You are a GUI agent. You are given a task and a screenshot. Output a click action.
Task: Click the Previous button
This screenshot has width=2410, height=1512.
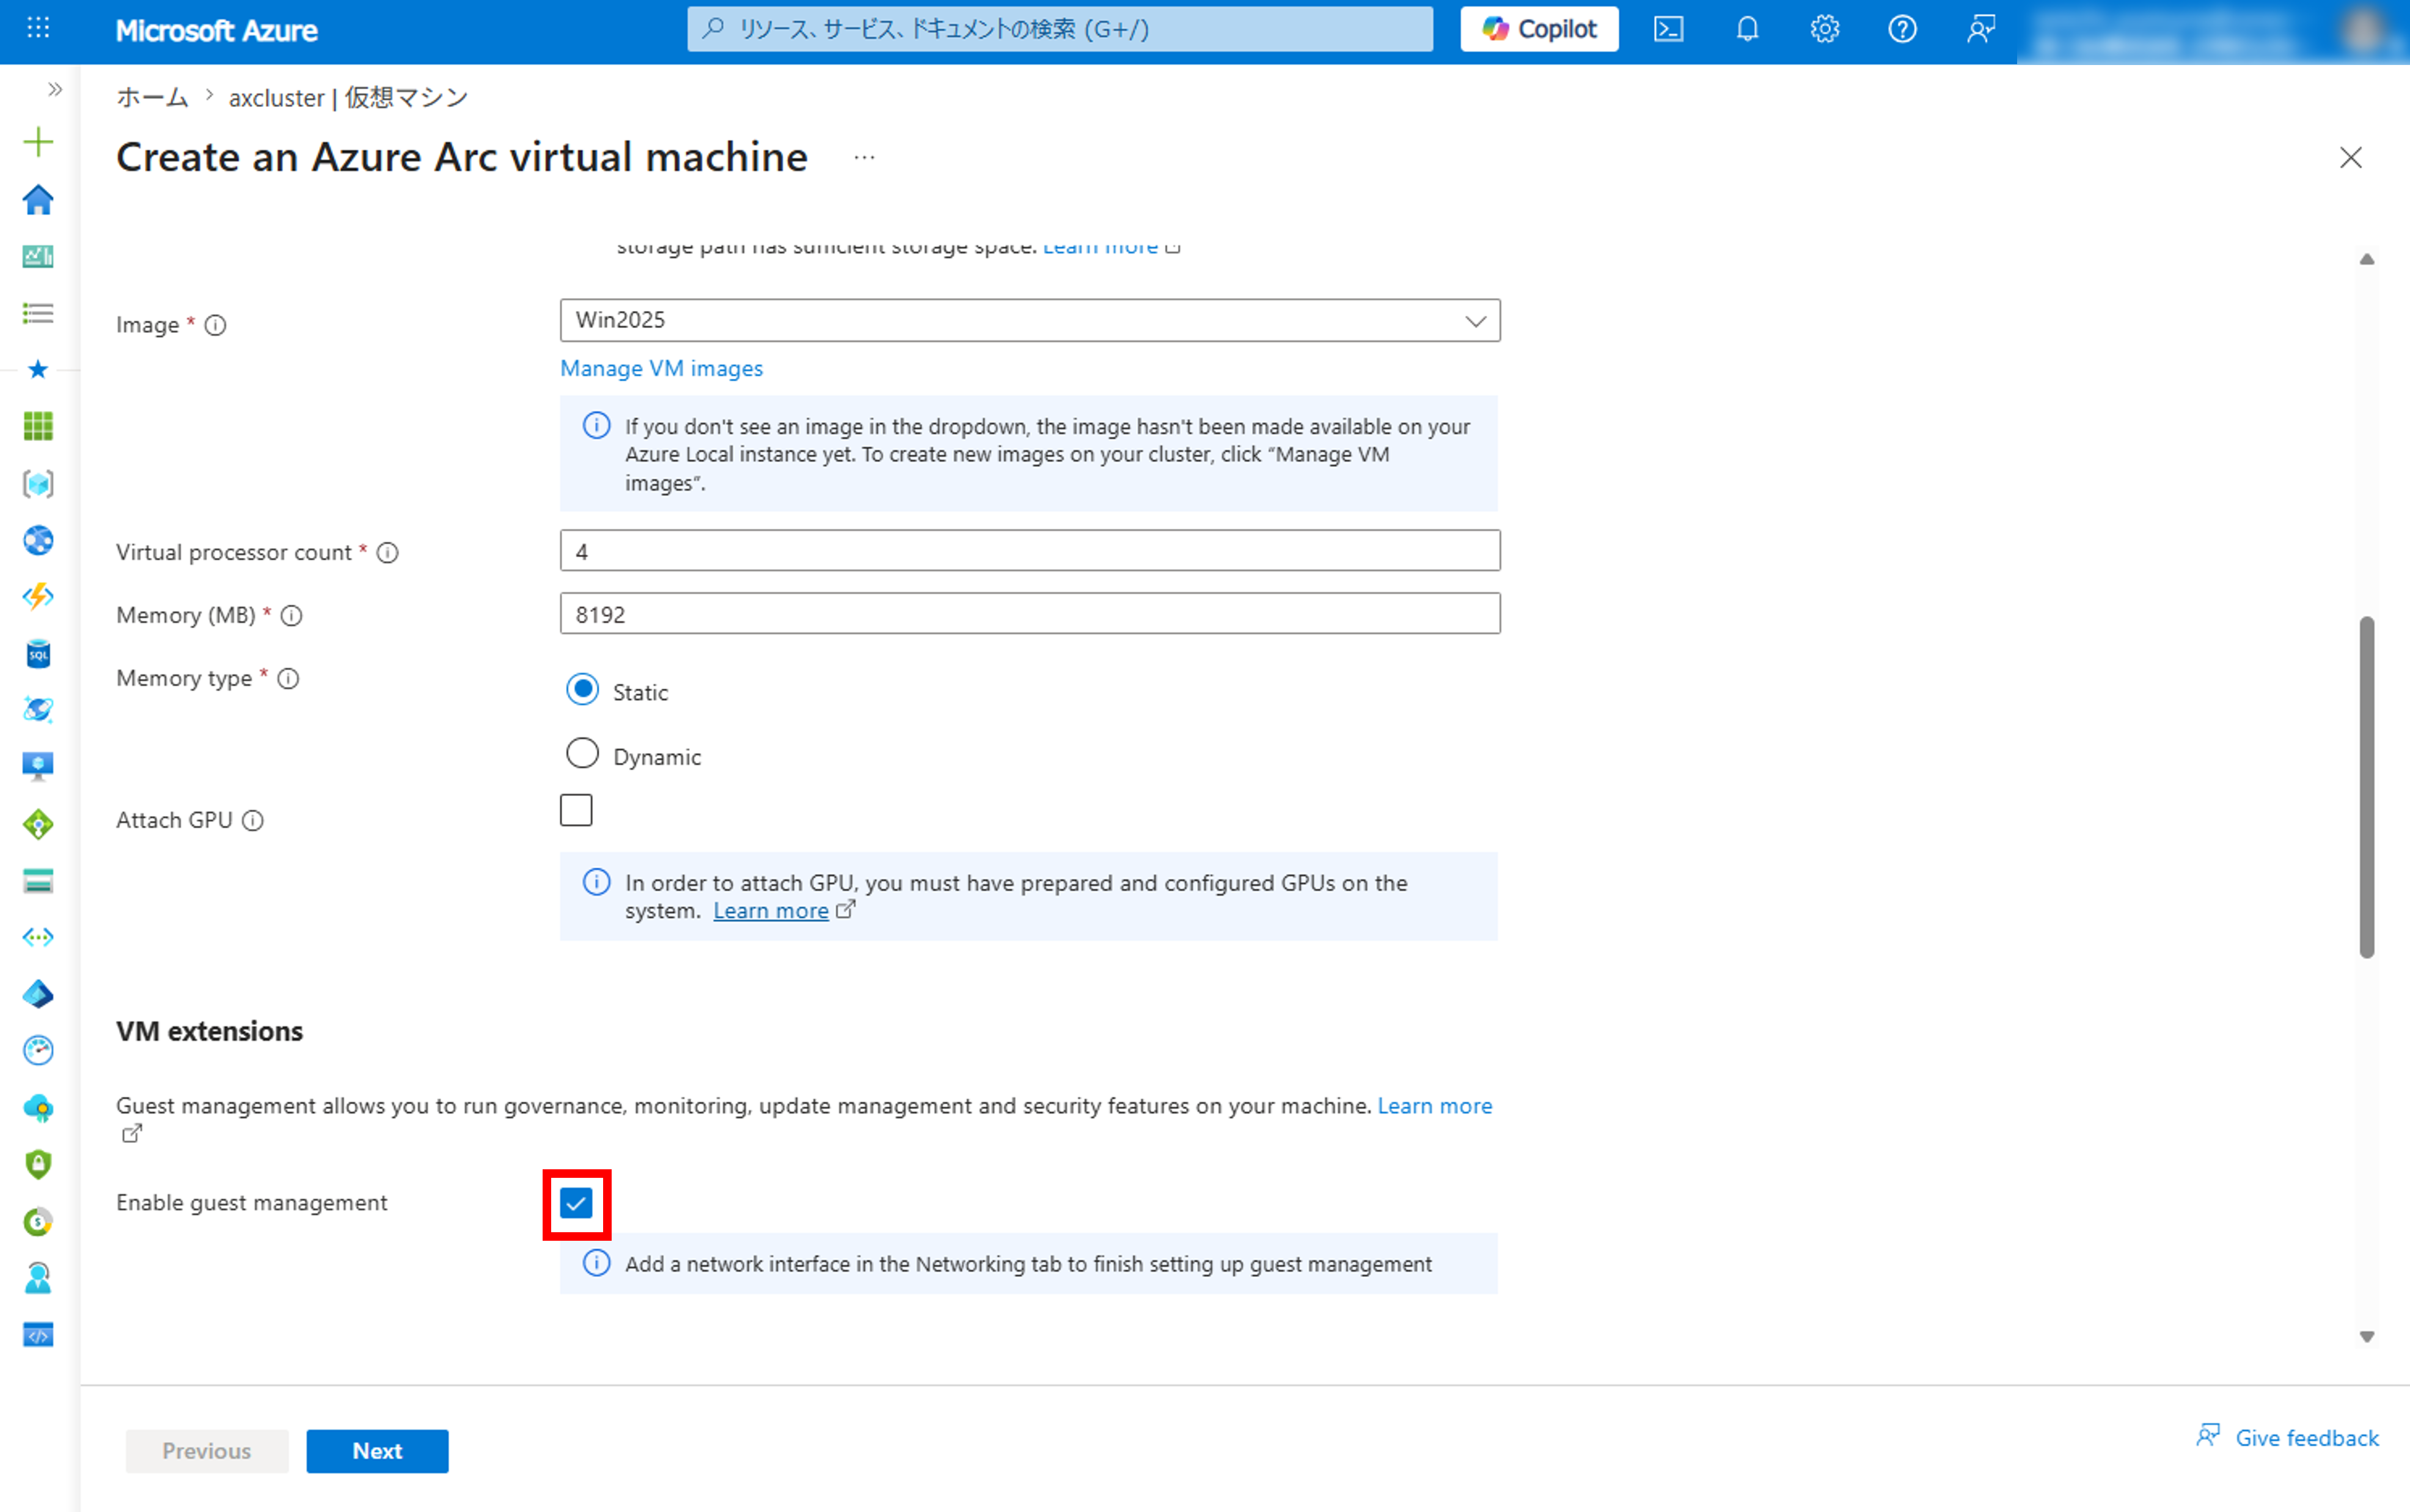coord(207,1451)
